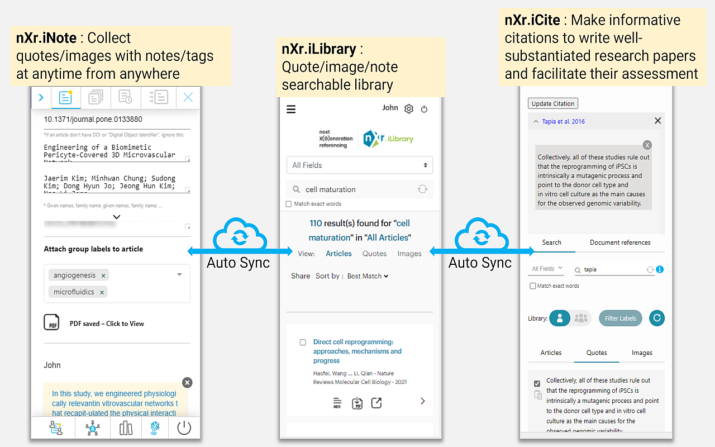
Task: Open the All Fields dropdown in iLibrary
Action: coord(360,165)
